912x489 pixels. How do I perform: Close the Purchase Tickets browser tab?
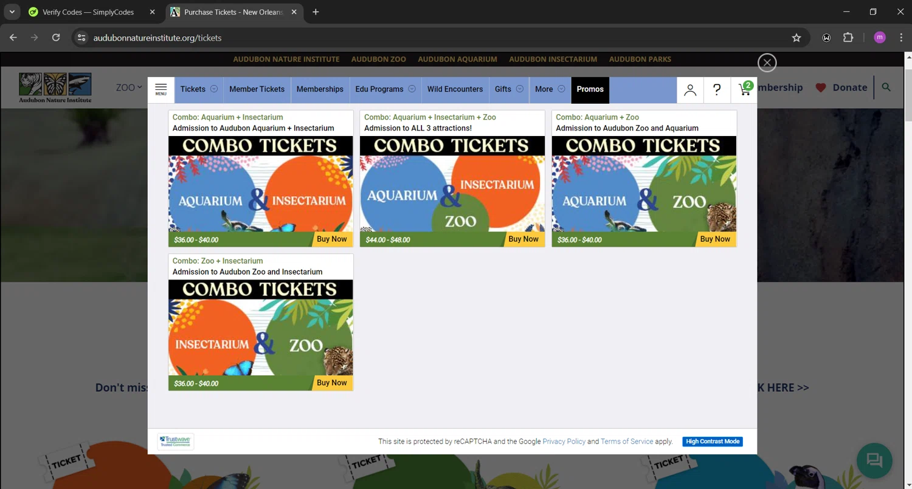(x=295, y=12)
